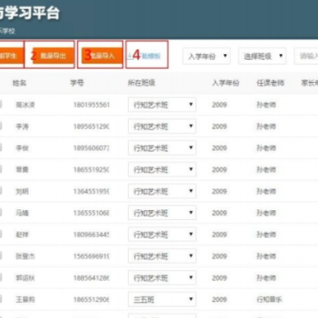Tick the checkbox in 李涛's row
Image resolution: width=318 pixels, height=318 pixels.
(1, 126)
